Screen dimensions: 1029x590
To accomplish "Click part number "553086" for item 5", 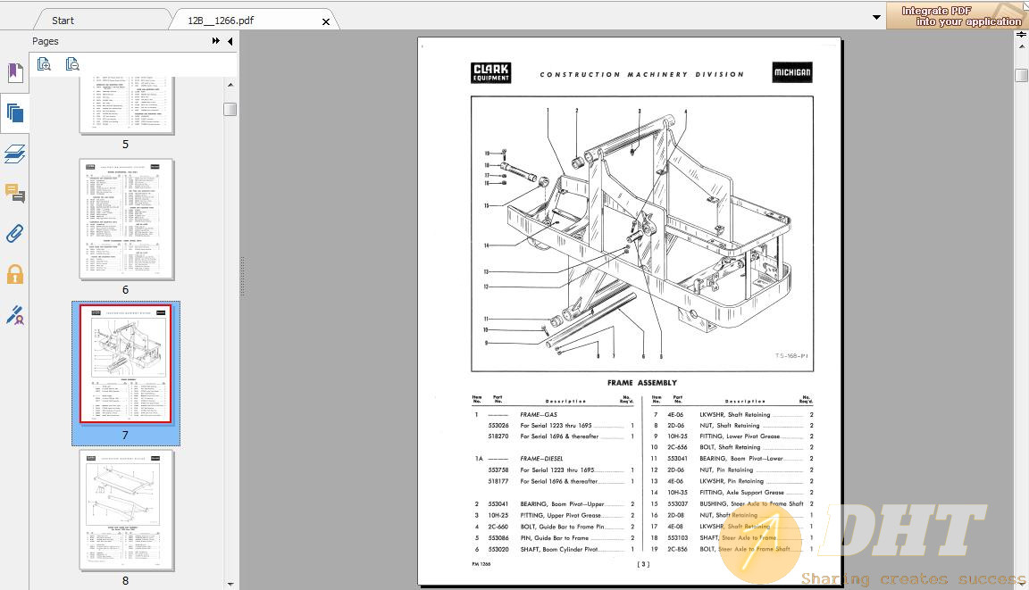I will click(x=498, y=538).
